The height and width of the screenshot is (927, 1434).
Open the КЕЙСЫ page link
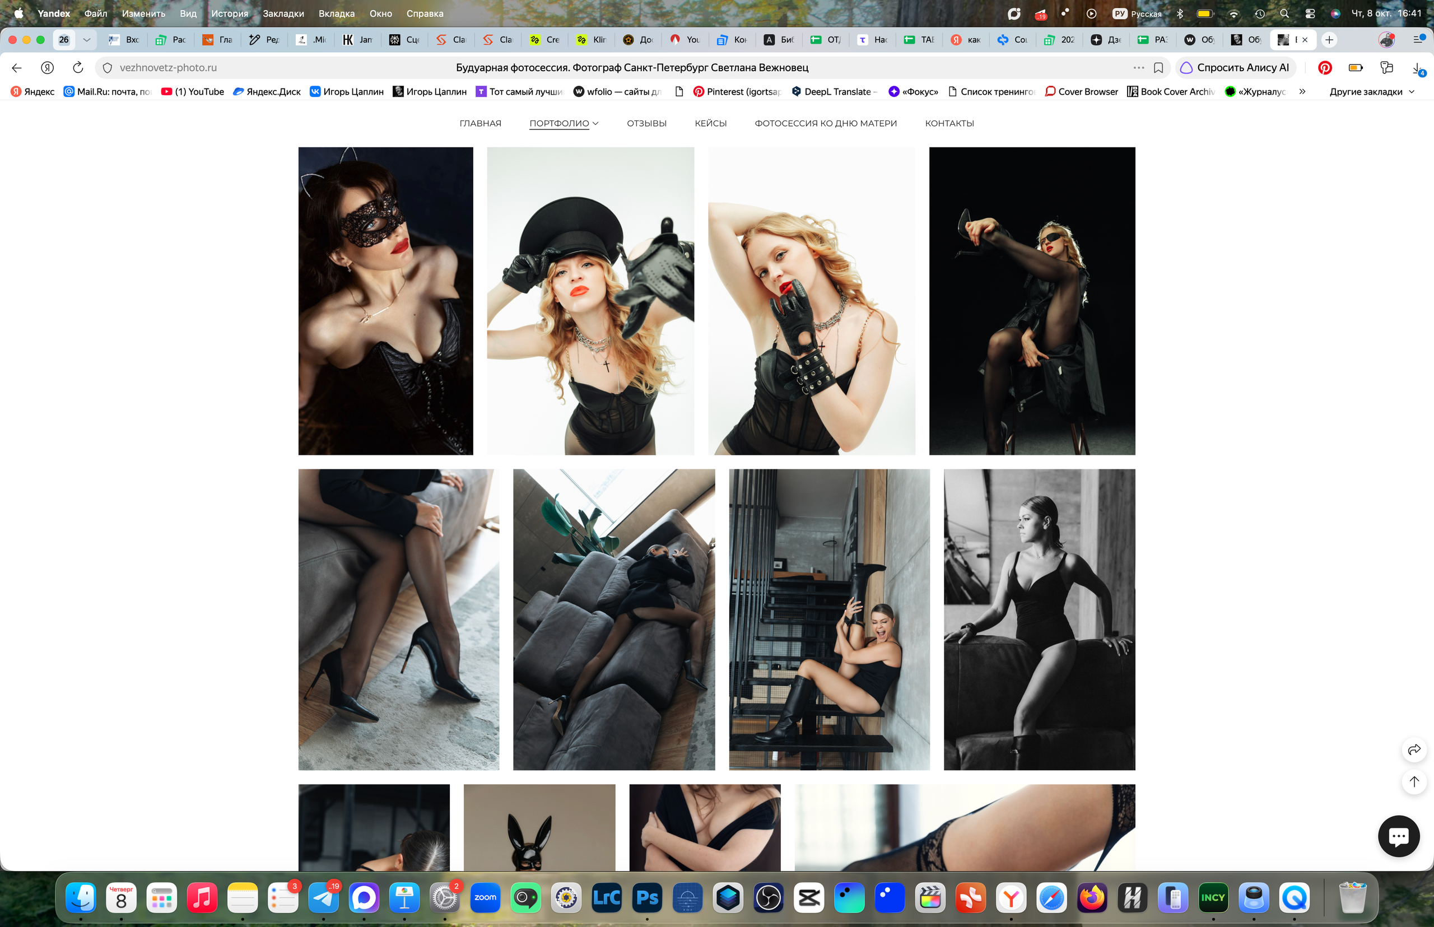point(710,123)
